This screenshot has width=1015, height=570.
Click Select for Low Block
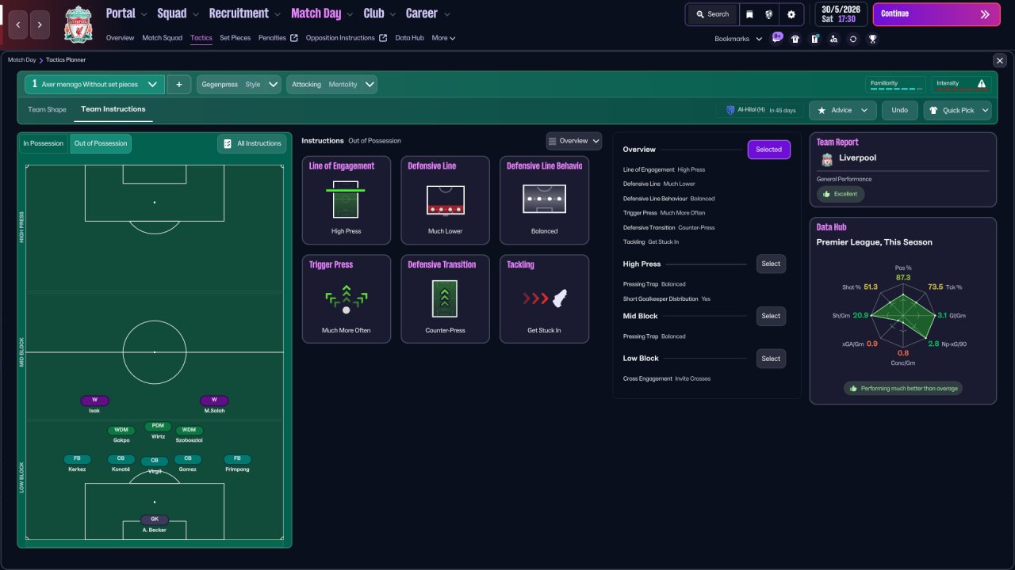tap(771, 359)
